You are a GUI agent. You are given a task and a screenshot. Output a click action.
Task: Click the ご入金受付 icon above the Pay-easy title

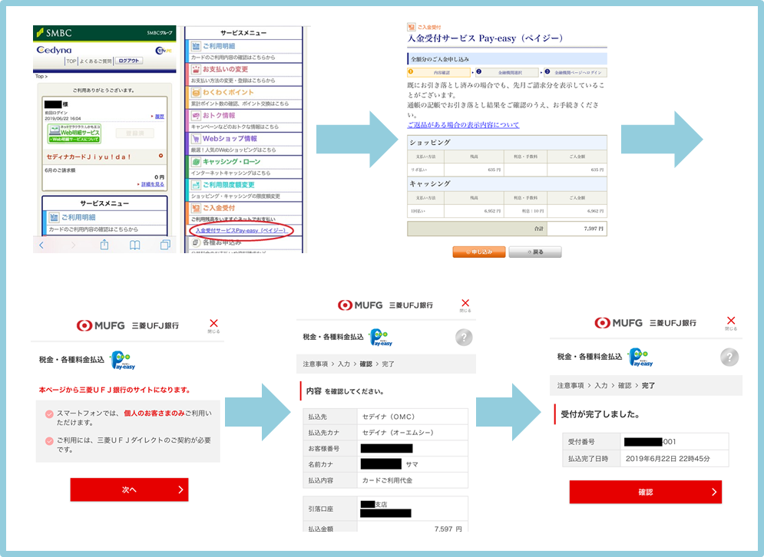[x=412, y=27]
